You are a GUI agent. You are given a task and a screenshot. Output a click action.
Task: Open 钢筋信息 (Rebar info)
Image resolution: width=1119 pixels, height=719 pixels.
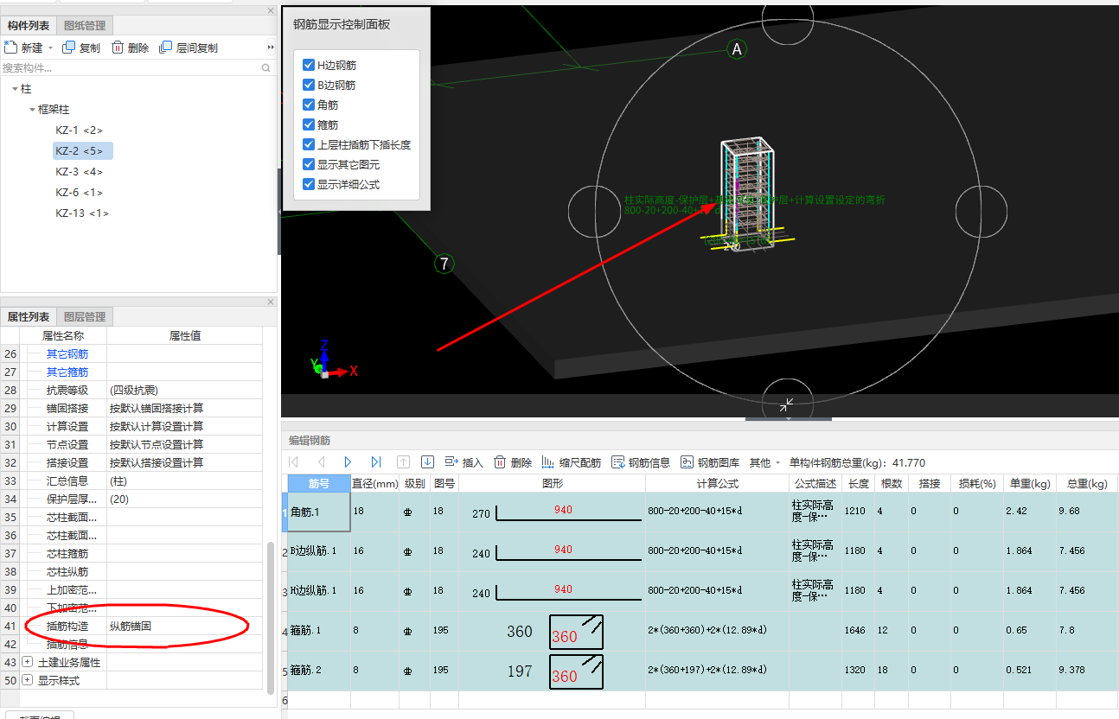coord(641,462)
